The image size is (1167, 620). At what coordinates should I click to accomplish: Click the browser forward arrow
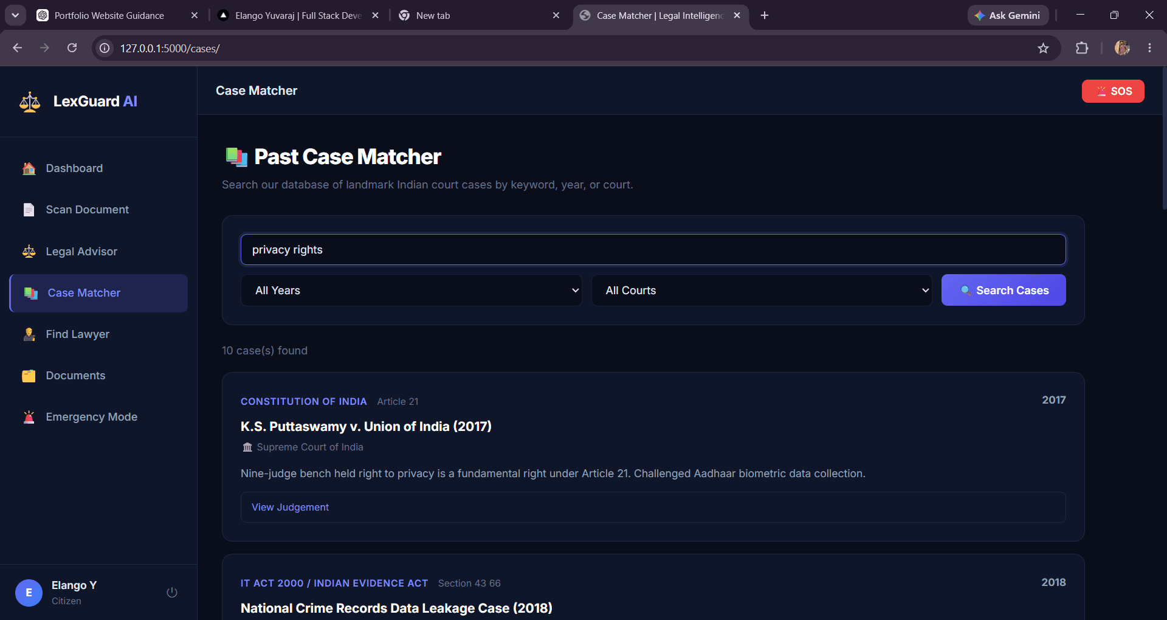pos(44,48)
